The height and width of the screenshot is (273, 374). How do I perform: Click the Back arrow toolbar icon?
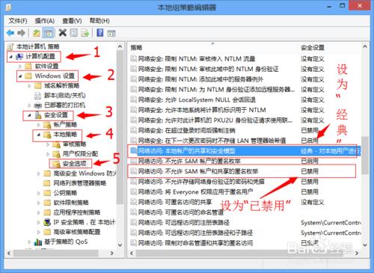[10, 33]
